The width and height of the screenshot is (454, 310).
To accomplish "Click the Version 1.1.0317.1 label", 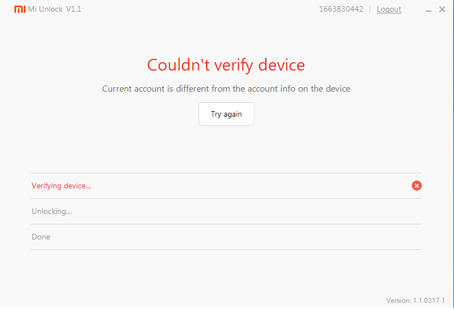I will click(415, 301).
